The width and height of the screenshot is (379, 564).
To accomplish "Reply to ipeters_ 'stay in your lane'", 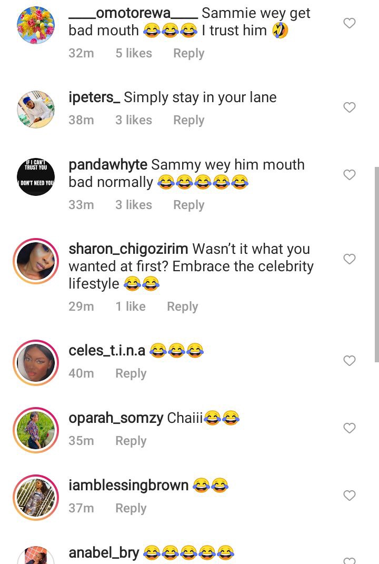I will [189, 120].
